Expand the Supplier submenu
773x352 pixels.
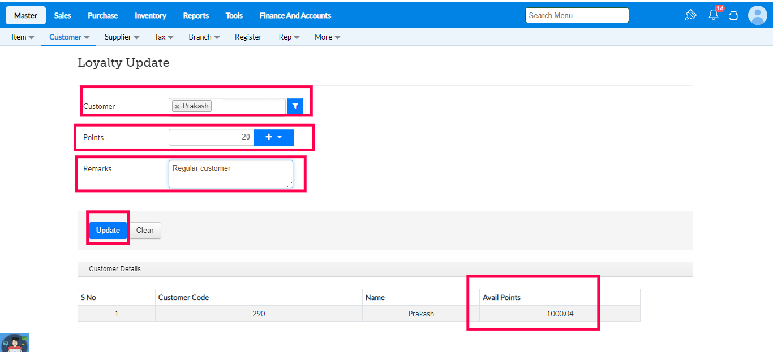[x=122, y=37]
